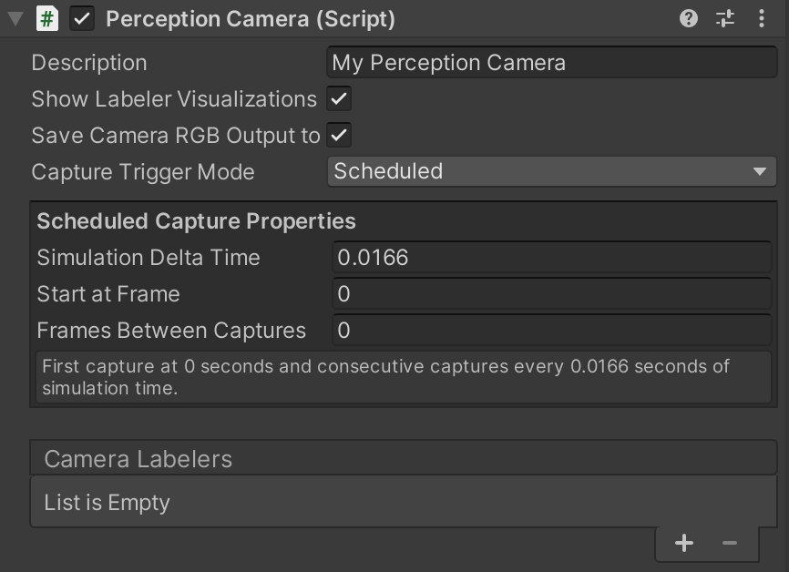Click the minus button to remove labeler
This screenshot has height=572, width=789.
tap(729, 544)
